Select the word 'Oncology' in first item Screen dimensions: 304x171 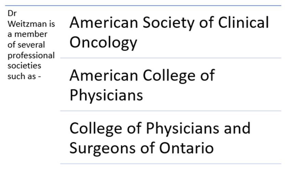pyautogui.click(x=103, y=43)
